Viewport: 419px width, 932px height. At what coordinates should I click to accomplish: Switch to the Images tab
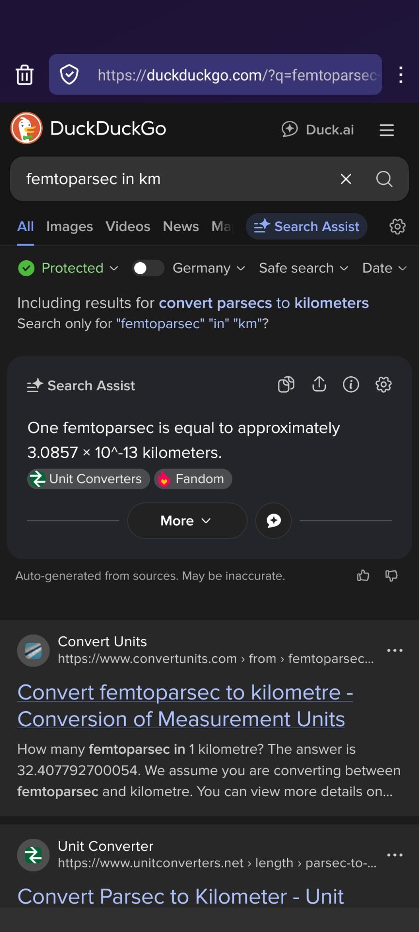tap(69, 227)
